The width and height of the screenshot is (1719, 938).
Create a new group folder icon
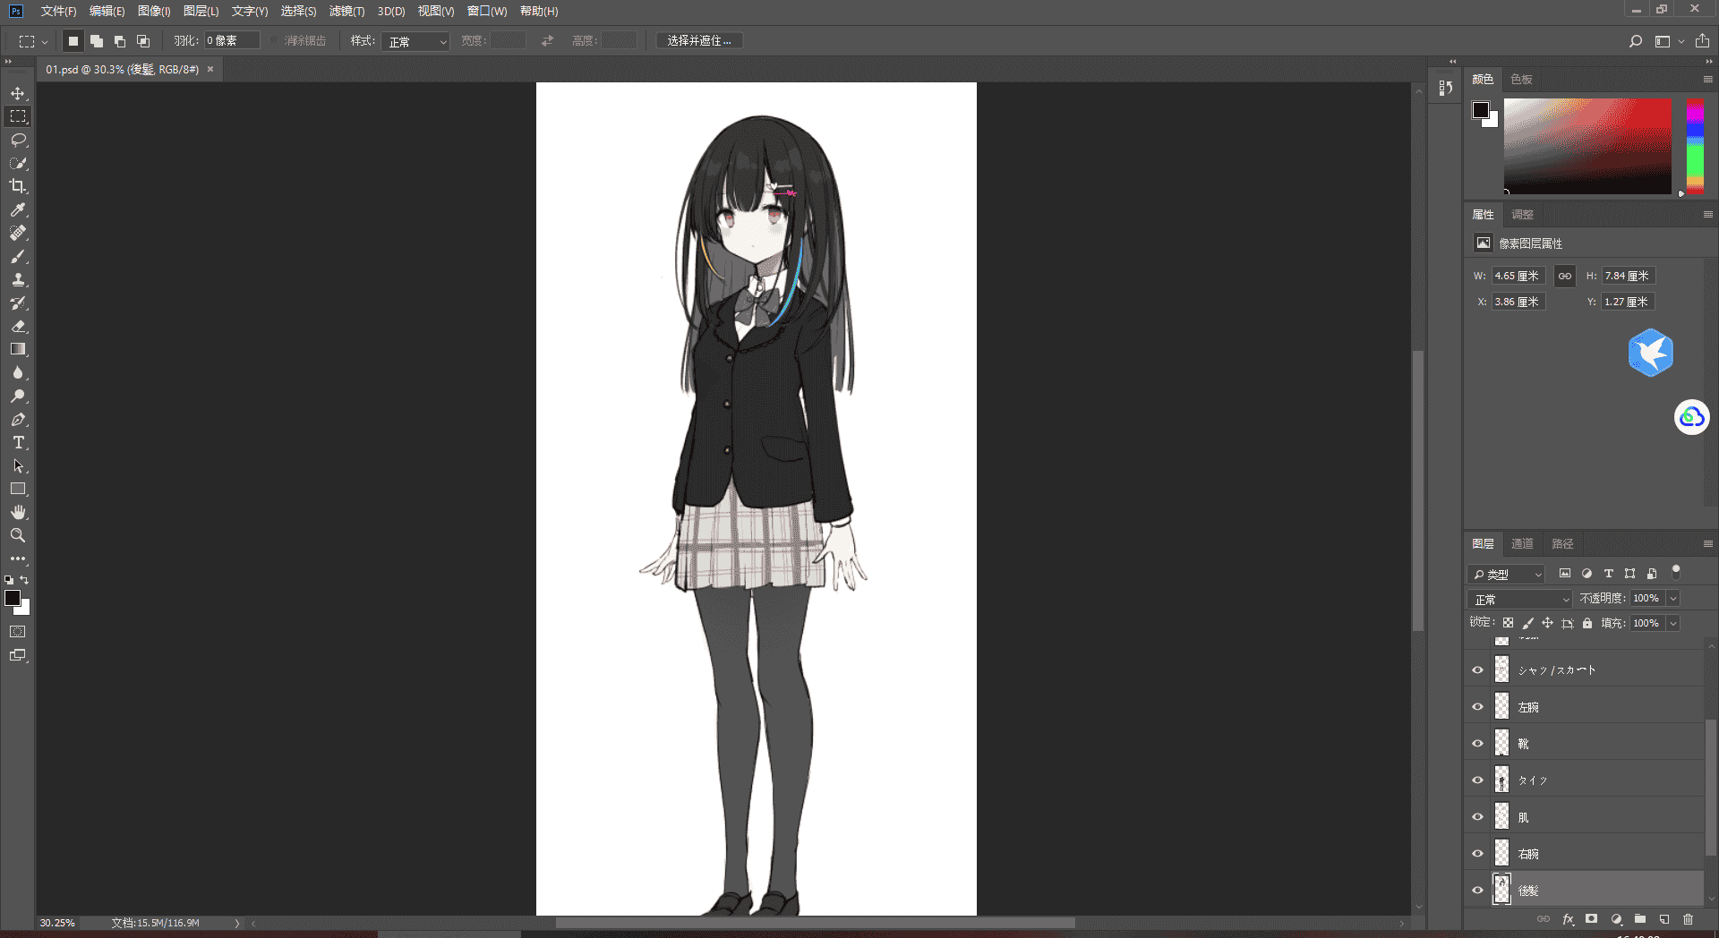coord(1639,919)
